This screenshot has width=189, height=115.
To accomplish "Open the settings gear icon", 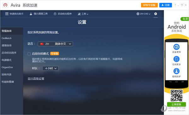I will [156, 14].
